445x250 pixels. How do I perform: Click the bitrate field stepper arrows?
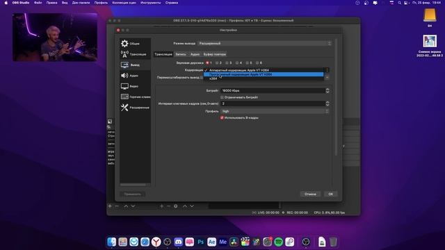pos(327,91)
